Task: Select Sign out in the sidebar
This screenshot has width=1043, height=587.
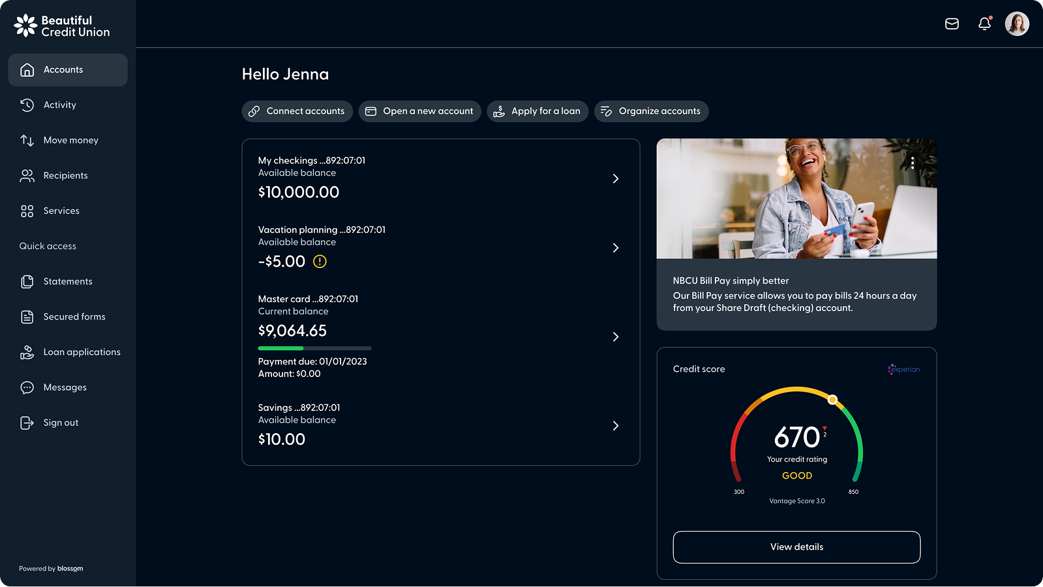Action: click(68, 423)
